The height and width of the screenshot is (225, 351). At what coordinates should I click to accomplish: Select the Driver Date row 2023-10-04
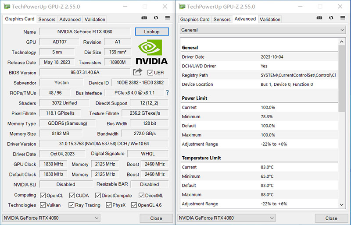(x=259, y=57)
